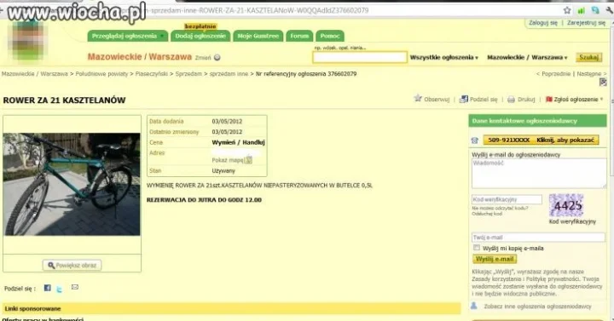Click the bicycle photo thumbnail
The height and width of the screenshot is (321, 614).
[x=72, y=184]
